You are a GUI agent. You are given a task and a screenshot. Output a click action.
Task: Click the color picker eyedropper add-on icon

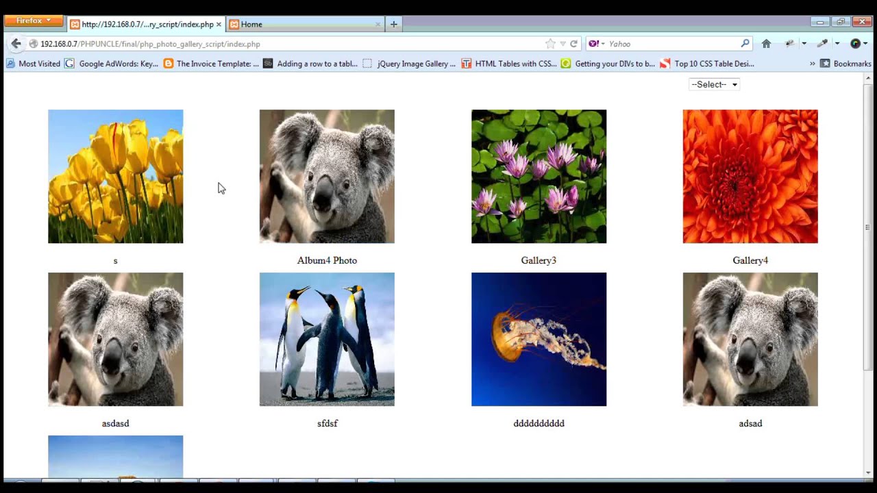point(822,44)
